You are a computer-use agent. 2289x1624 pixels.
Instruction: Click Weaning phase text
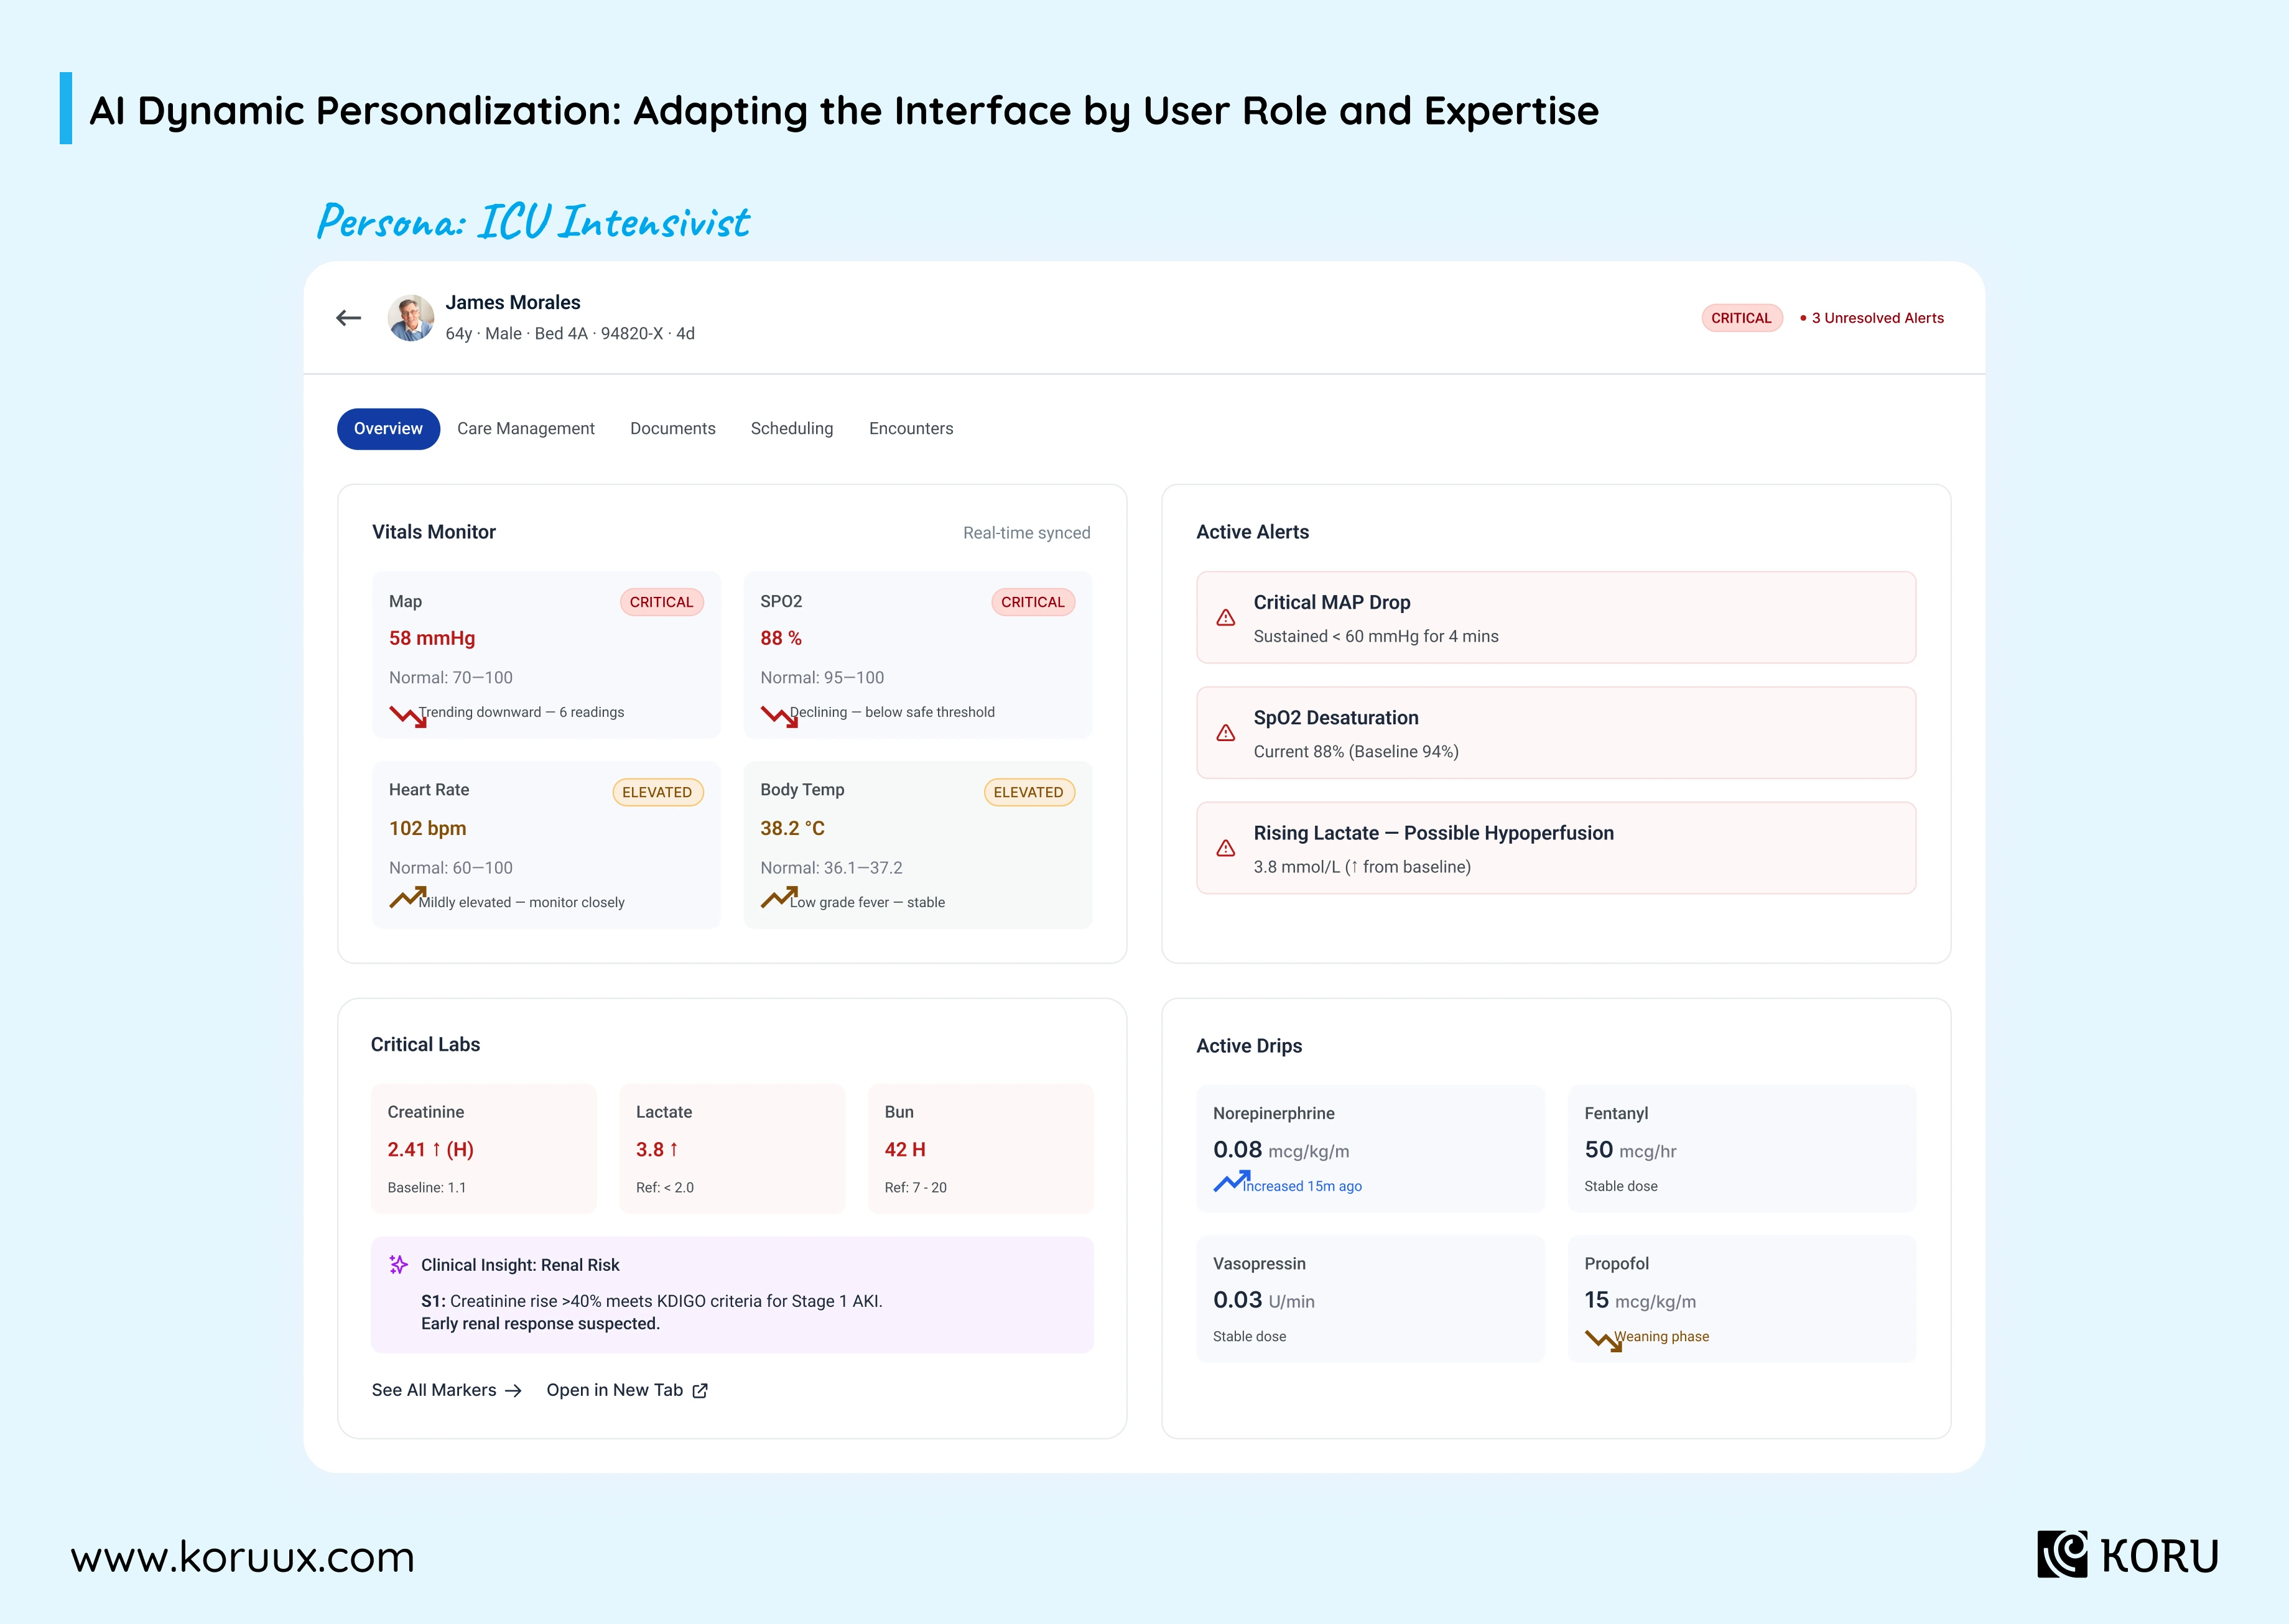point(1662,1336)
